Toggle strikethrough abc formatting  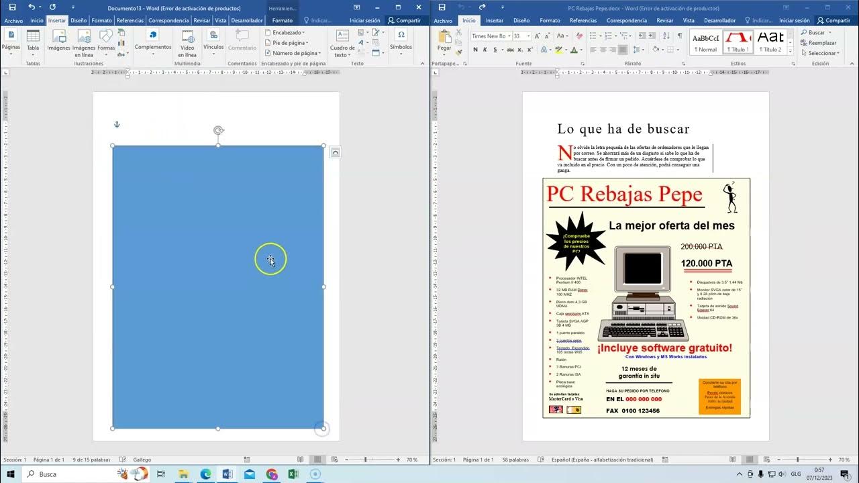point(511,50)
